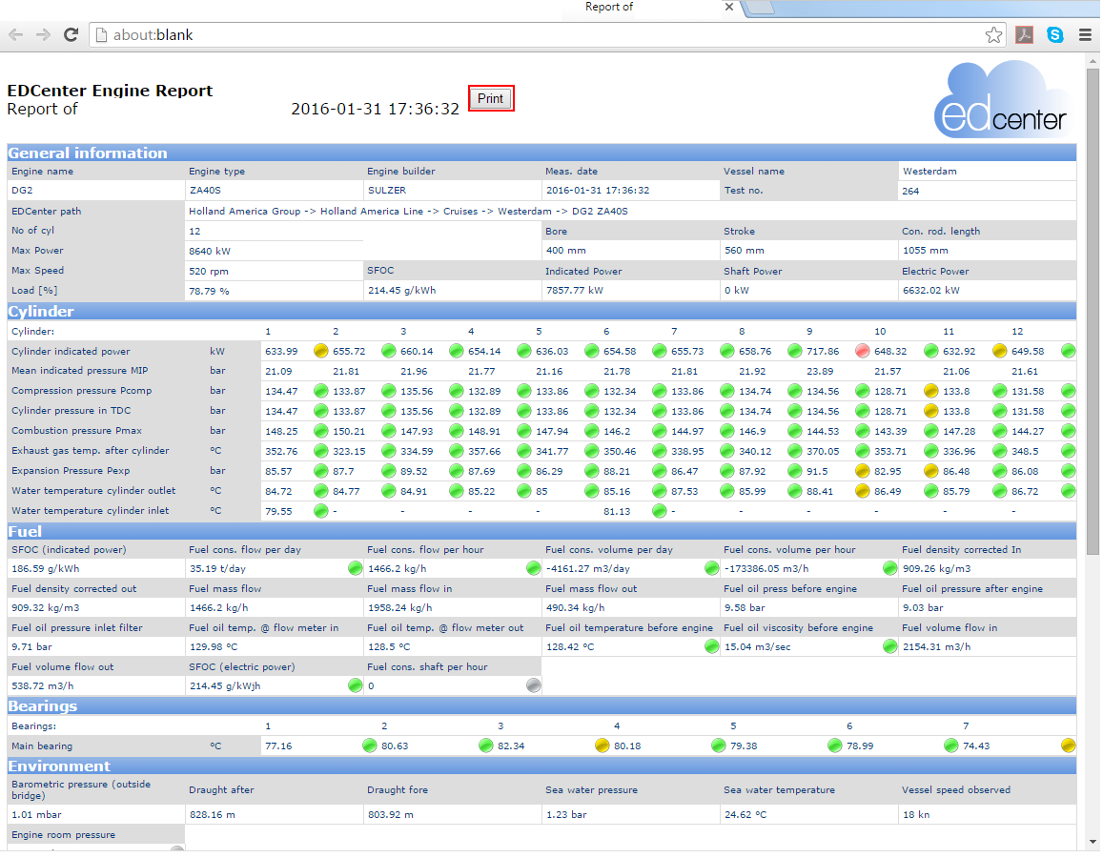Click the yellow indicator beside cylinder 1 power 633.99
This screenshot has height=858, width=1103.
320,352
